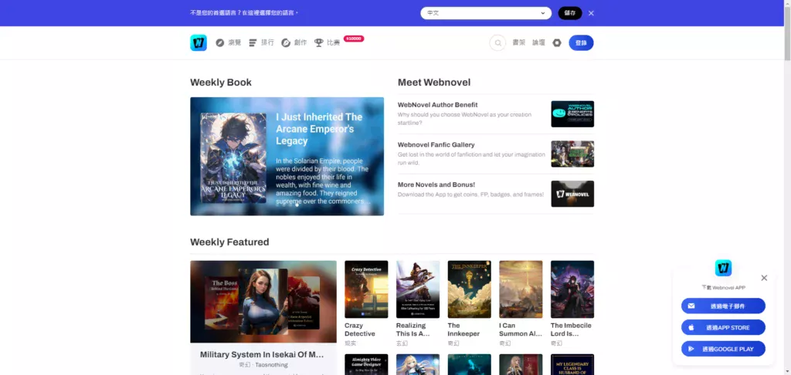Open Webnovel Fanfic Gallery link
Screen dimensions: 791x375
436,145
